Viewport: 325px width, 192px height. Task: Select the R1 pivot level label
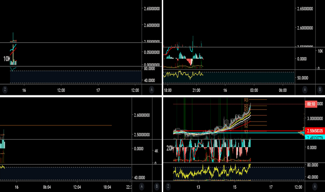246,110
